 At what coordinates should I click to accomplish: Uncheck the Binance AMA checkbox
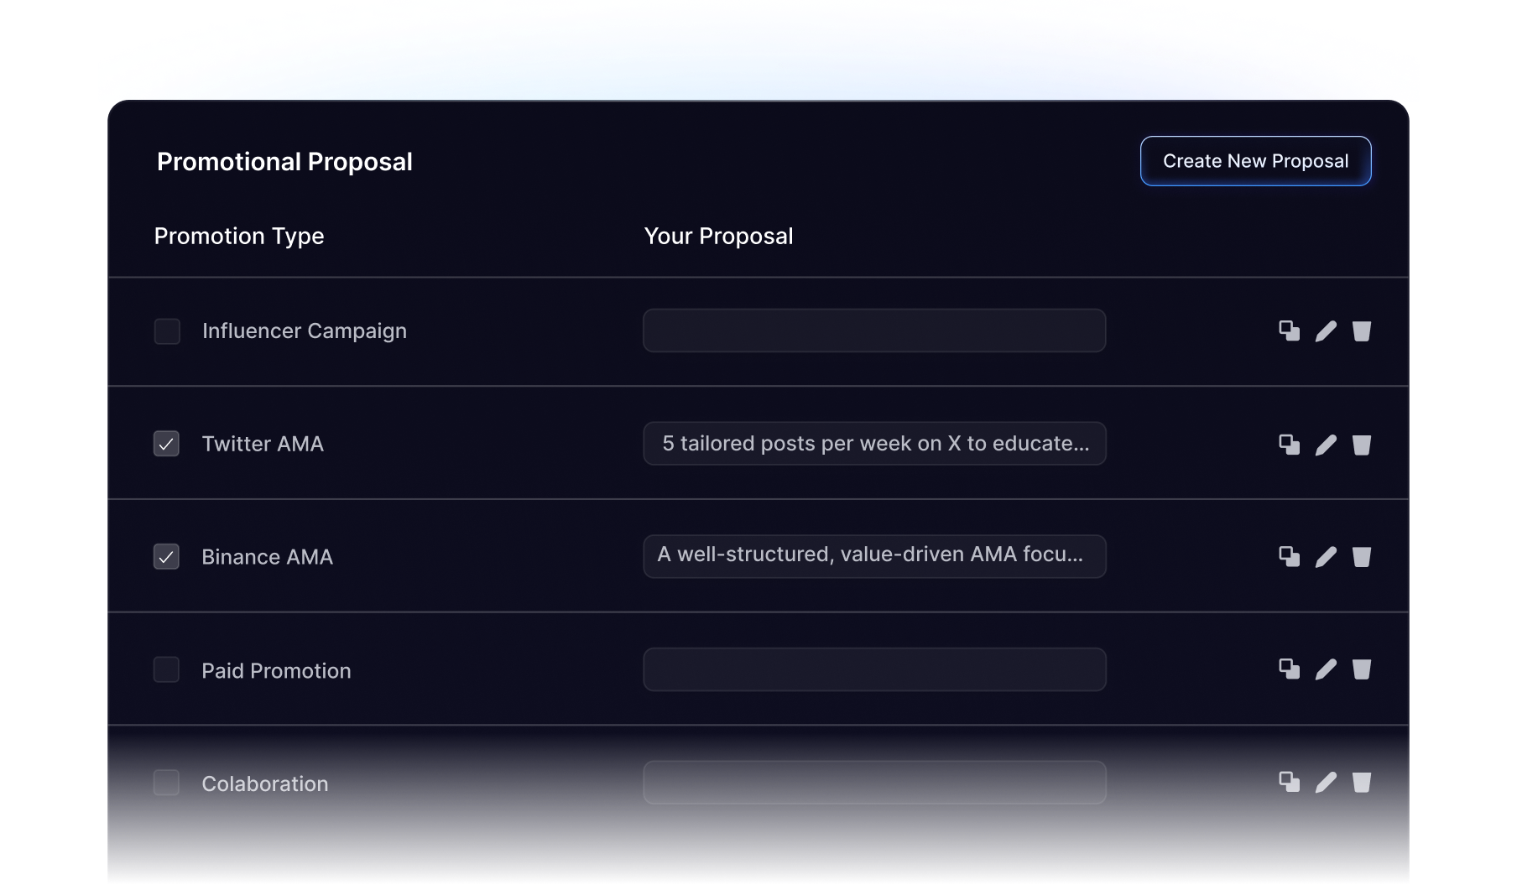coord(166,557)
